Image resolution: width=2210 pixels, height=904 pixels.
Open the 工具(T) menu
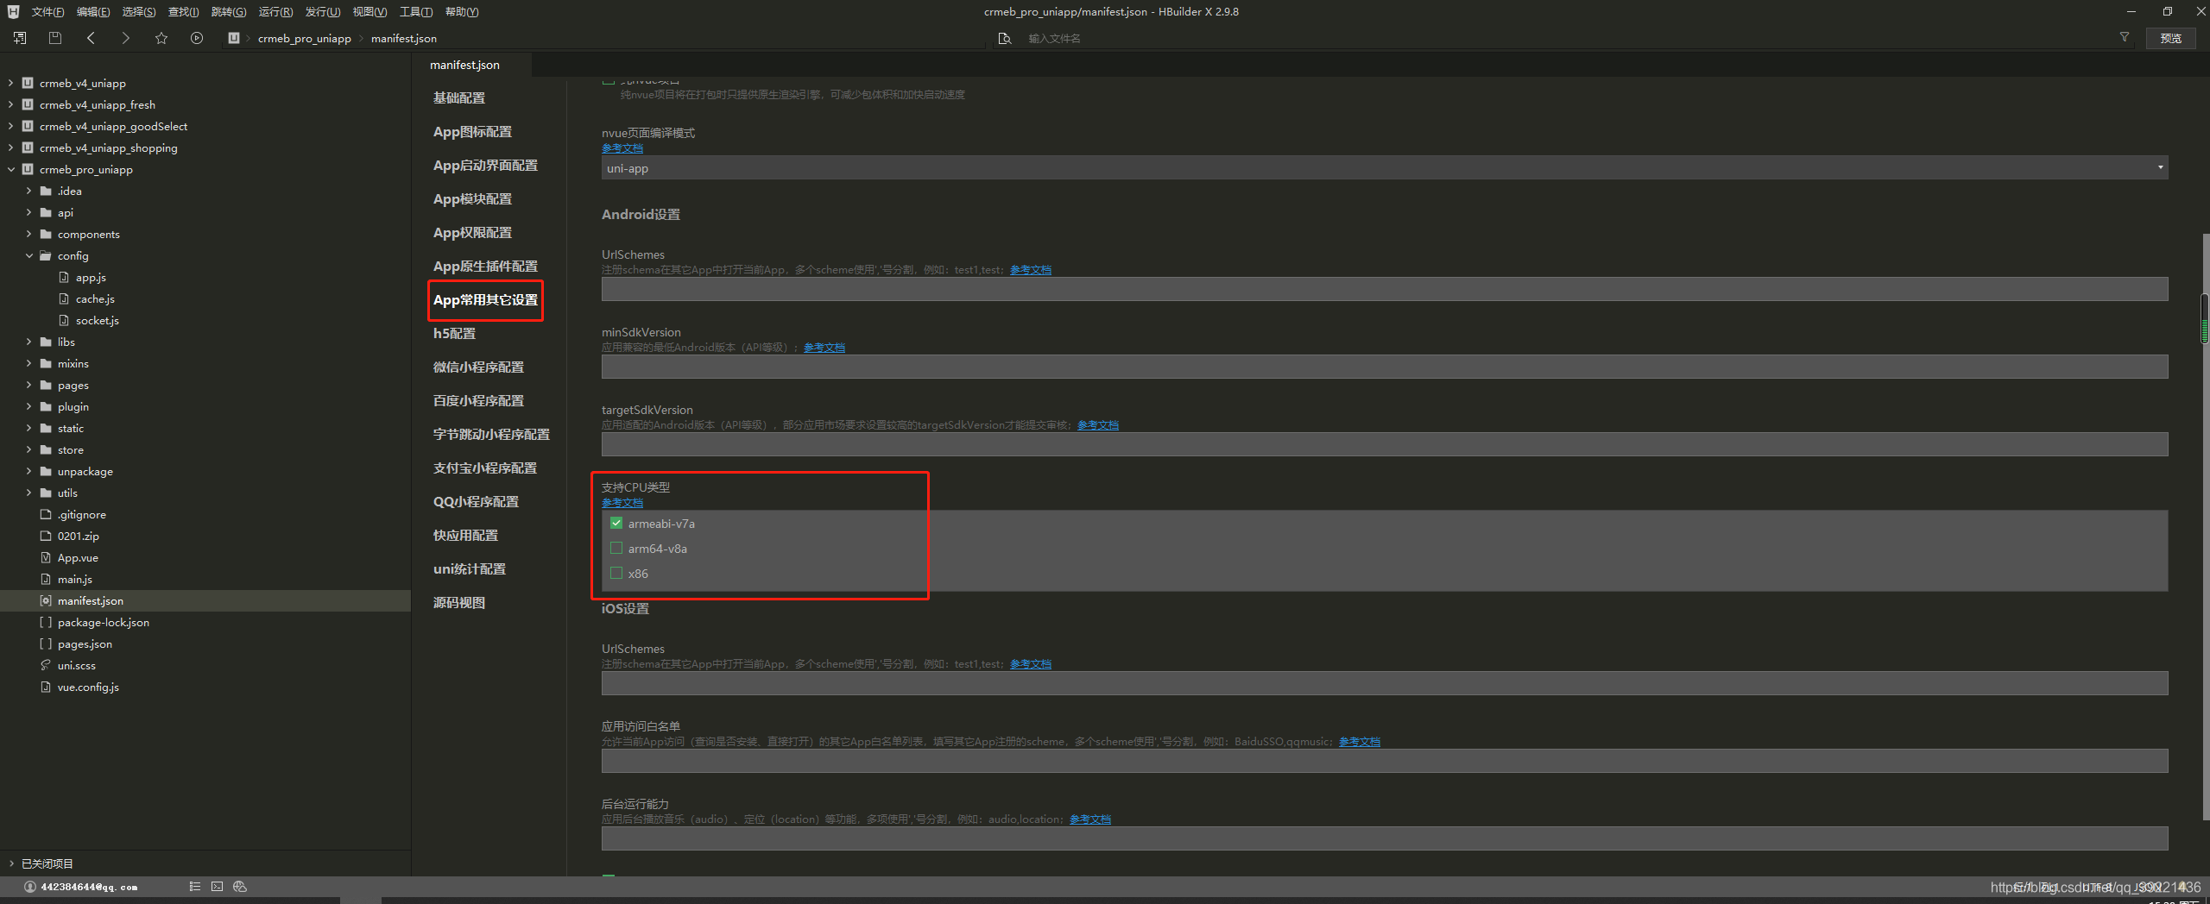[x=416, y=11]
